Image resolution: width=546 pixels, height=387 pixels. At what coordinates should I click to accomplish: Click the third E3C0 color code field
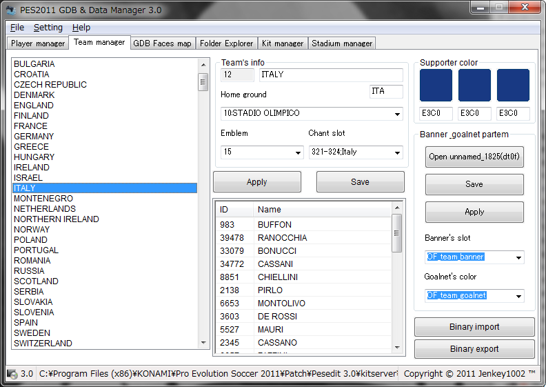coord(514,113)
